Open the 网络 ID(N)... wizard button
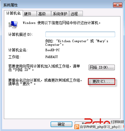 click(102, 68)
